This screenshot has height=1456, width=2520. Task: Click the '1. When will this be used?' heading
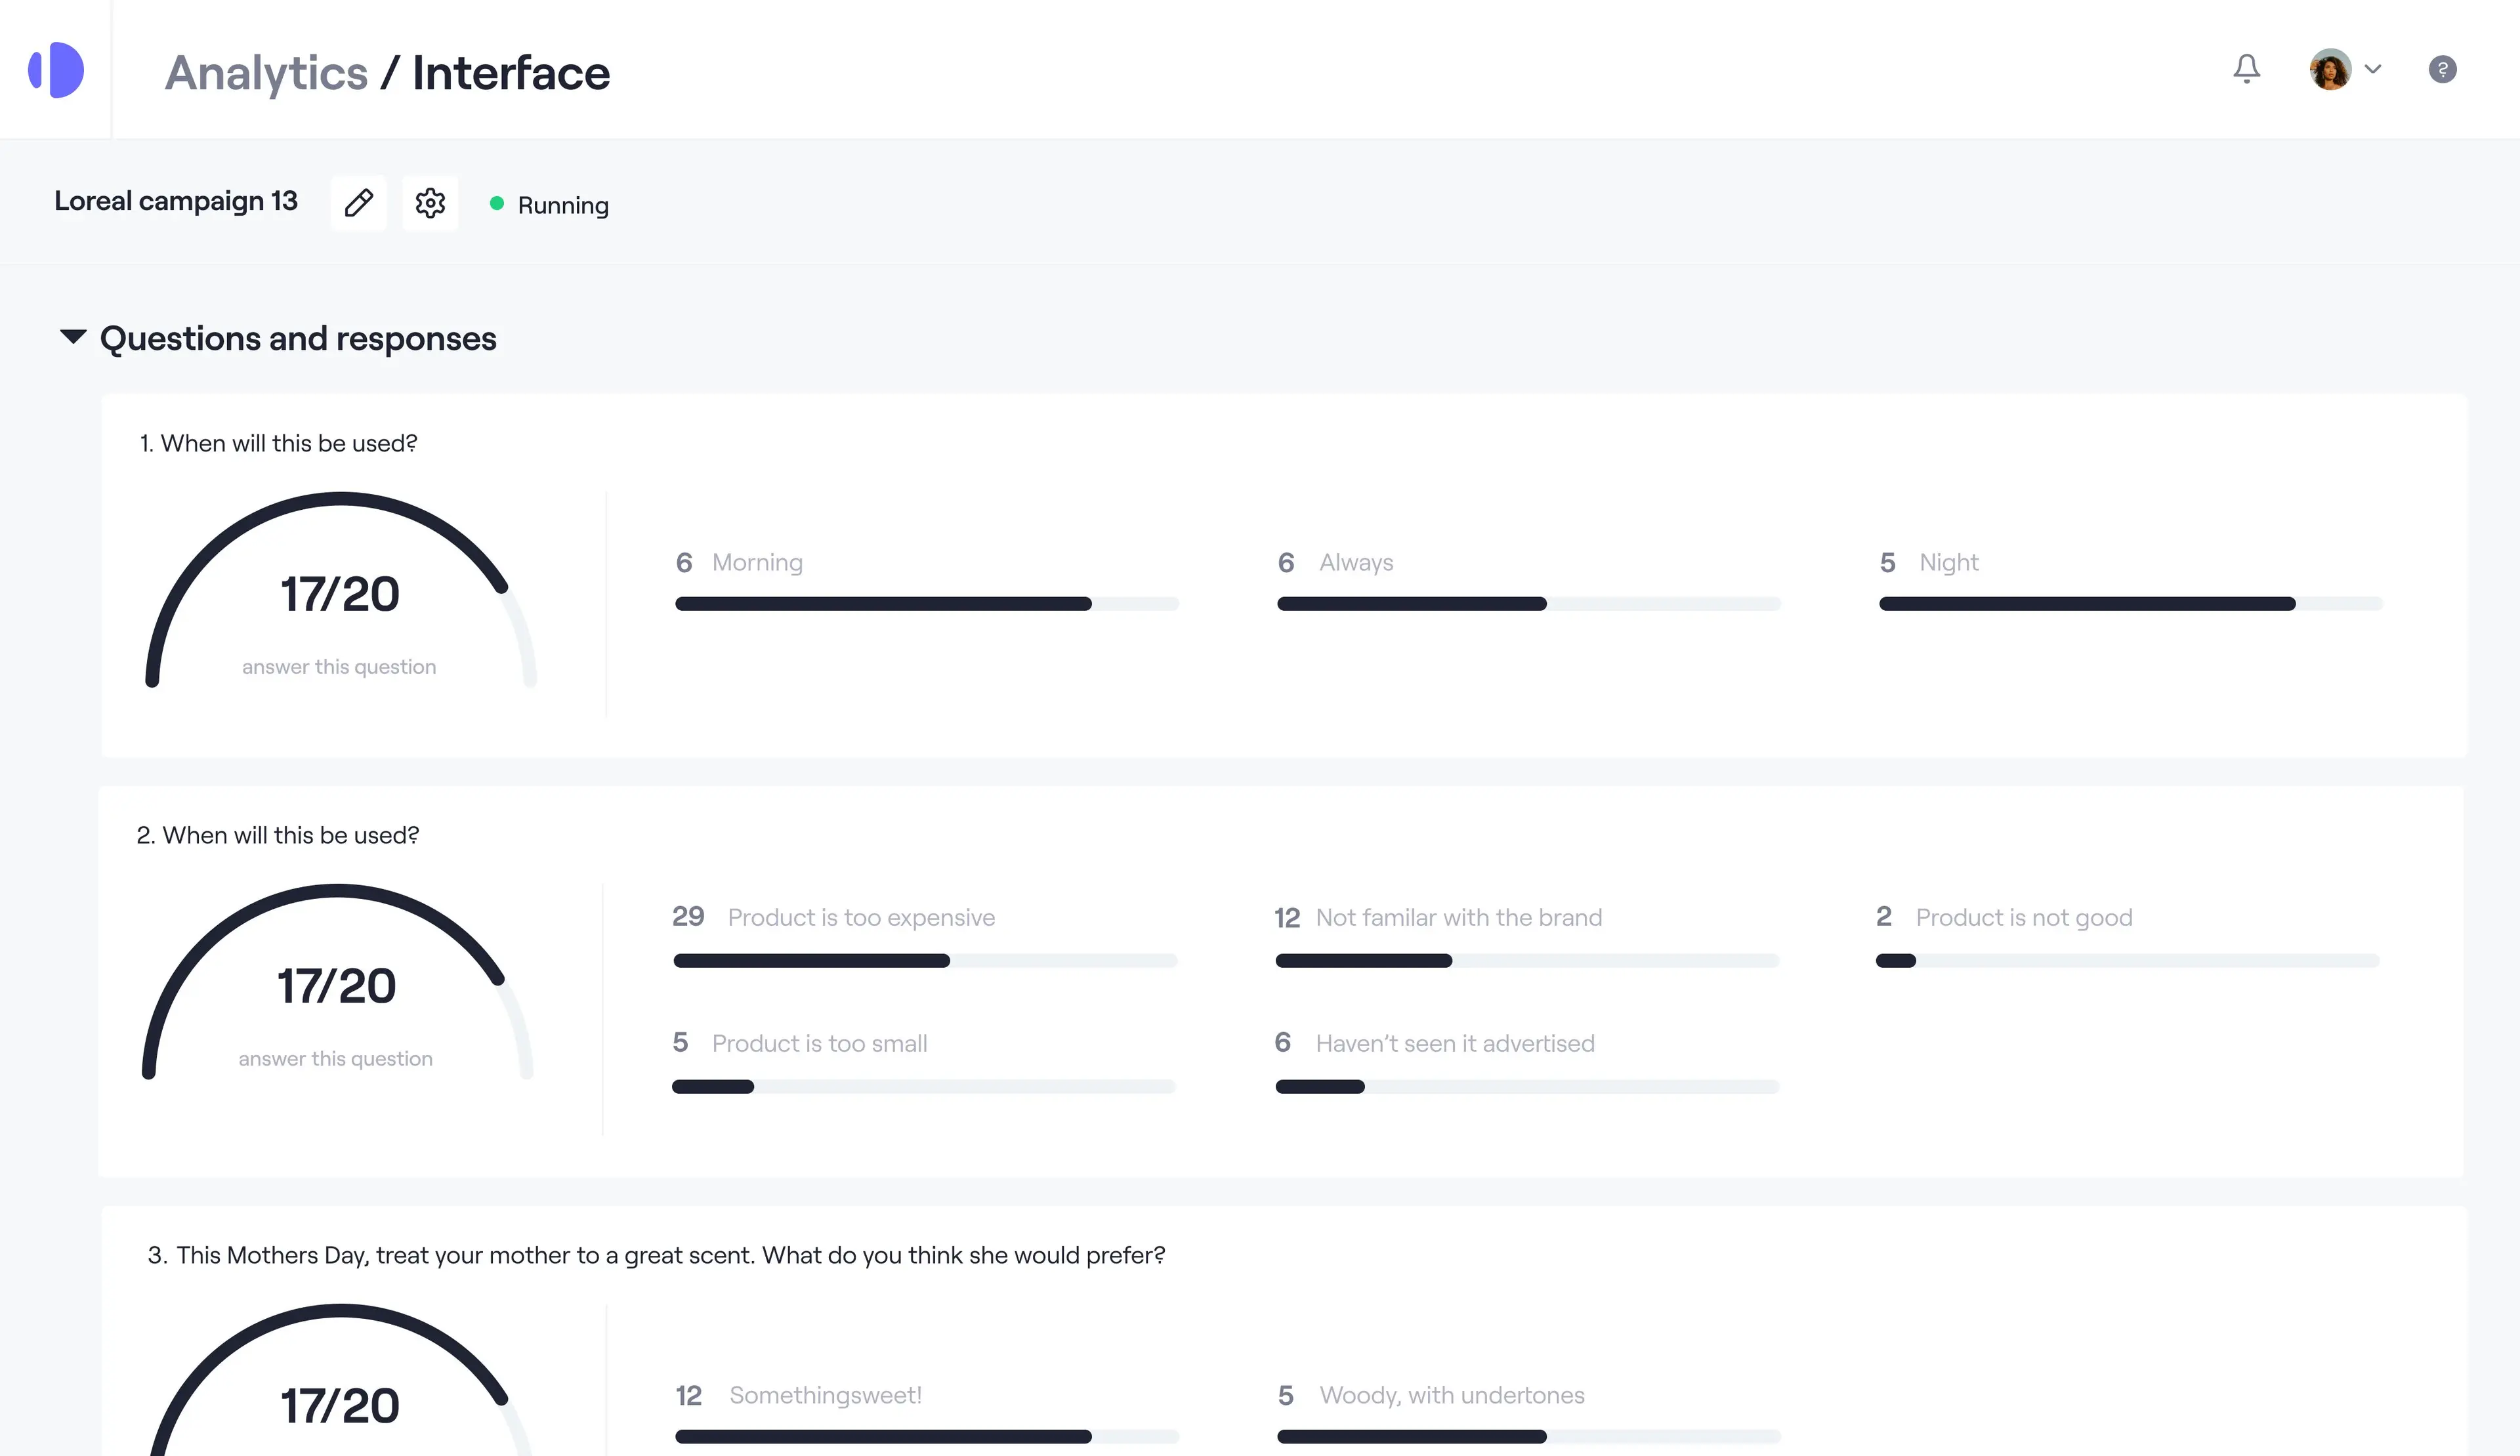click(x=278, y=443)
